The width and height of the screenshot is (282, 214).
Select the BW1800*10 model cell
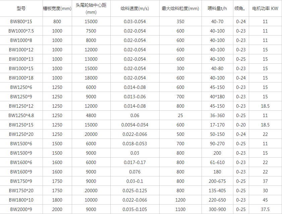click(x=21, y=200)
